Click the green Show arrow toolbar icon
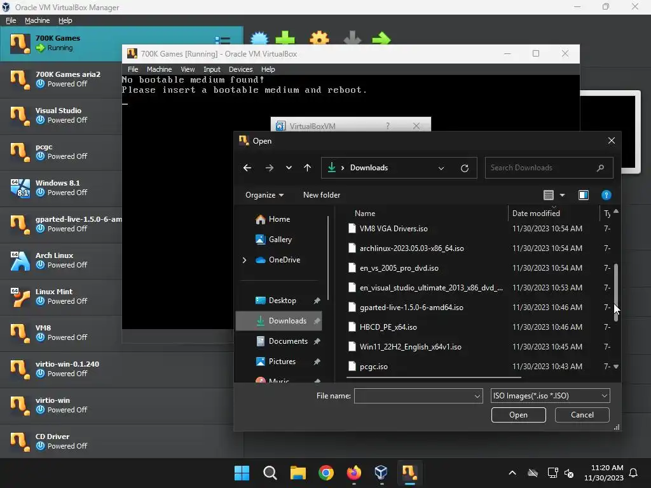This screenshot has width=651, height=488. coord(381,38)
